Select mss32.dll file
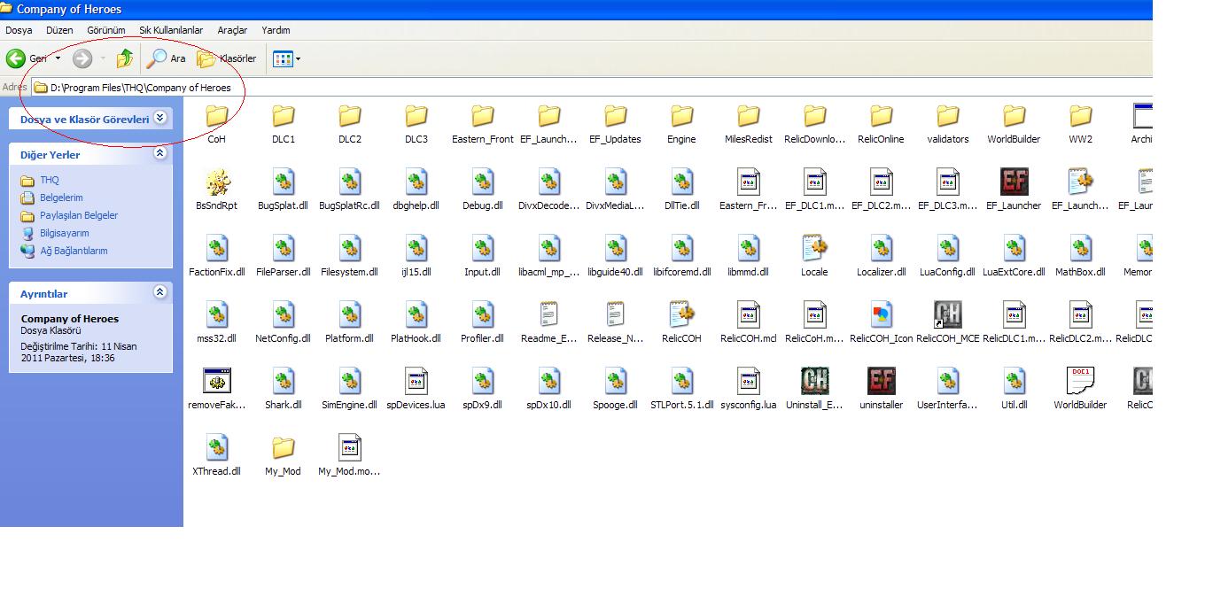Image resolution: width=1205 pixels, height=612 pixels. click(216, 323)
